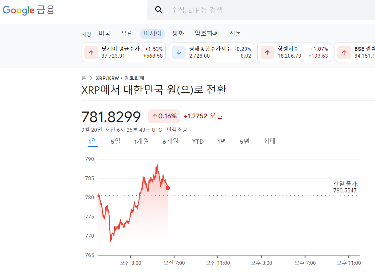Click the 오전 3:00 axis label
Viewport: 375px width, 272px height.
tap(130, 263)
